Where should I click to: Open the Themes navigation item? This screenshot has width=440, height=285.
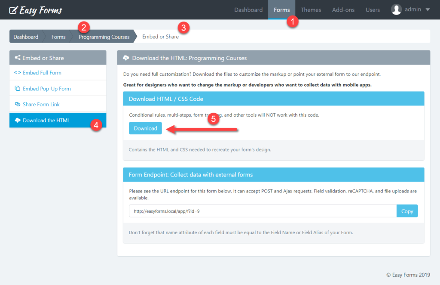(311, 10)
